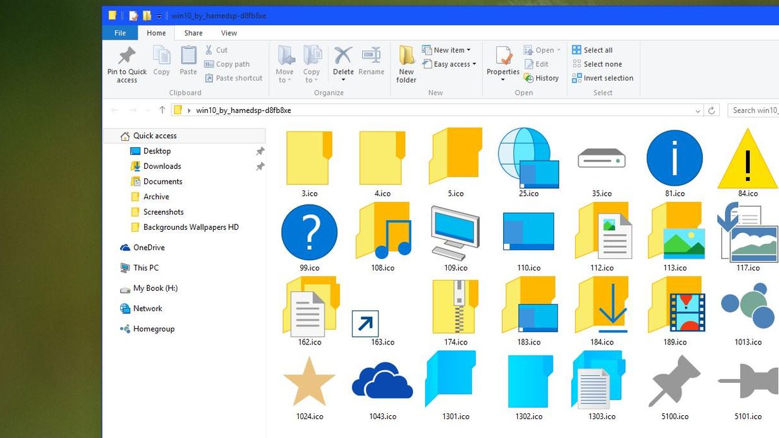Image resolution: width=779 pixels, height=438 pixels.
Task: Click the Forward navigation arrow
Action: pyautogui.click(x=133, y=110)
